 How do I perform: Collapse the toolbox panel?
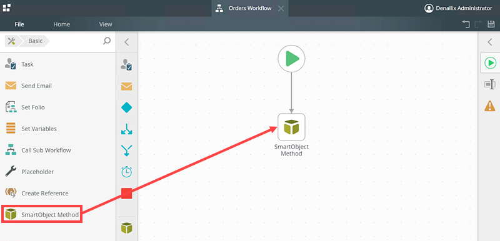127,42
